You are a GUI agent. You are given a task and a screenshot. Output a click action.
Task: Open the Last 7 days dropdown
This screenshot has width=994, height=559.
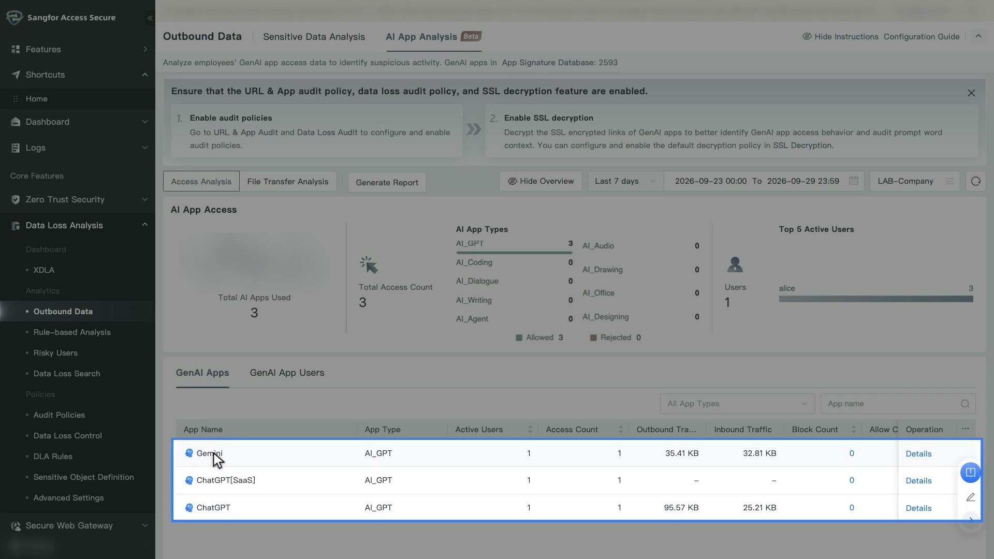pyautogui.click(x=625, y=182)
